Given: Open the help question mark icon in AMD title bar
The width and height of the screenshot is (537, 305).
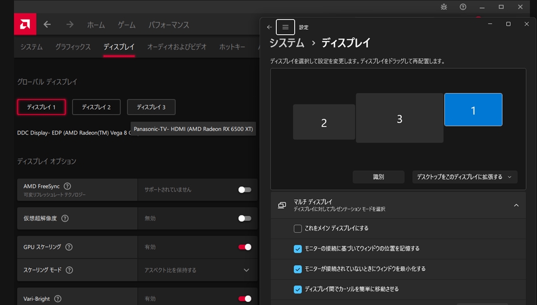Looking at the screenshot, I should (463, 7).
